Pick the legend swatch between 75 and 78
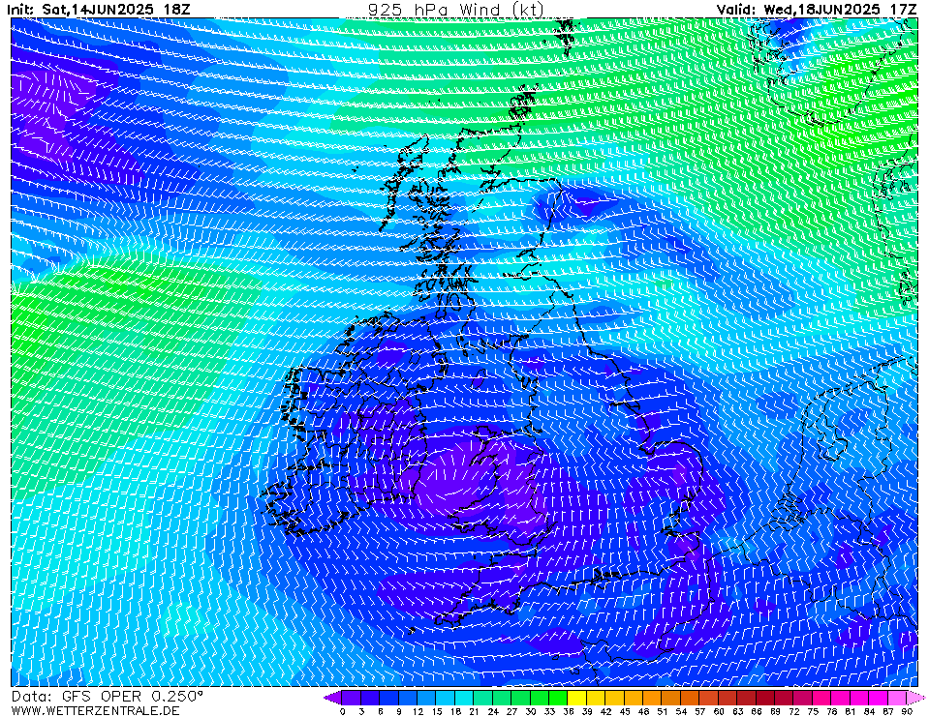The height and width of the screenshot is (717, 929). click(x=821, y=698)
